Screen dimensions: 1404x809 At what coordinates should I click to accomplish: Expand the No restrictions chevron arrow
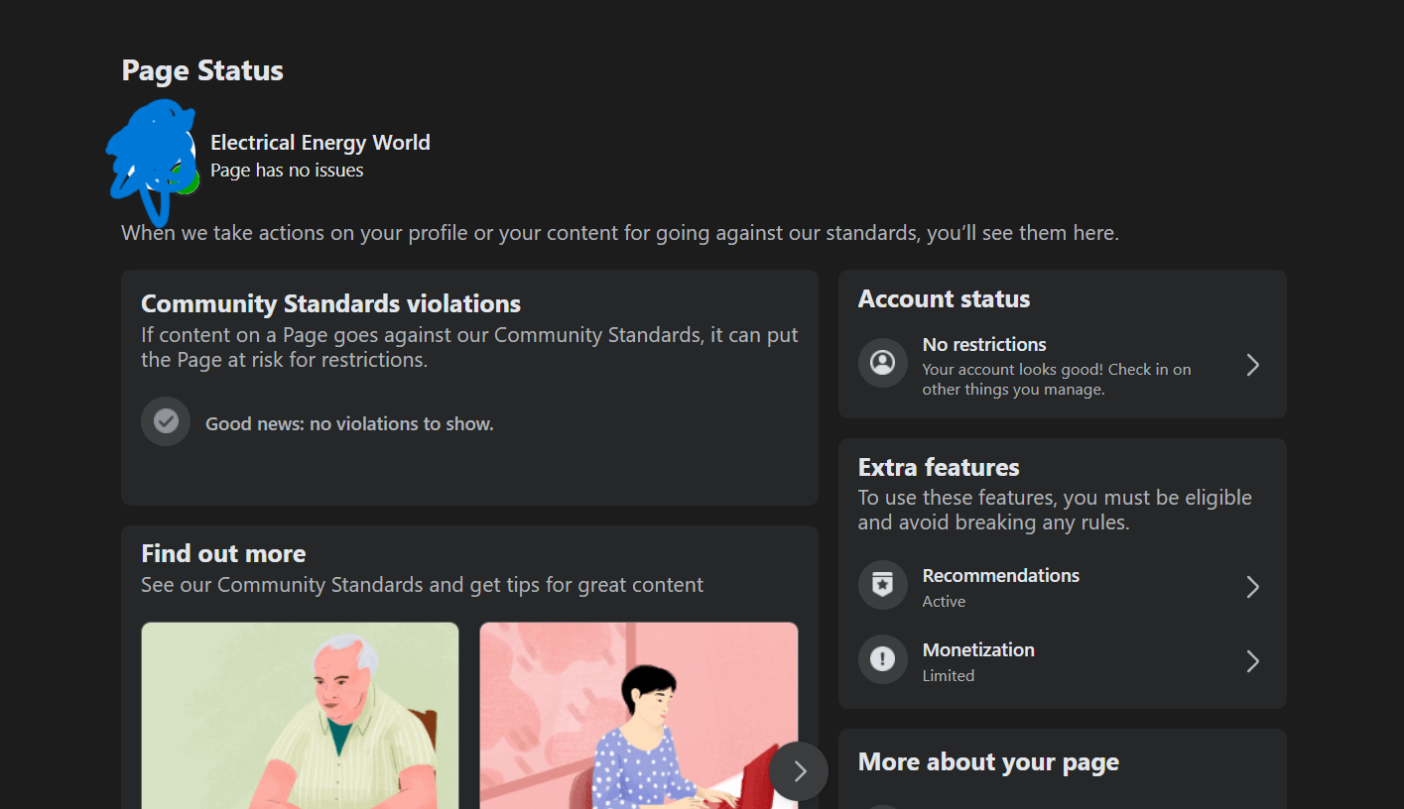point(1252,366)
